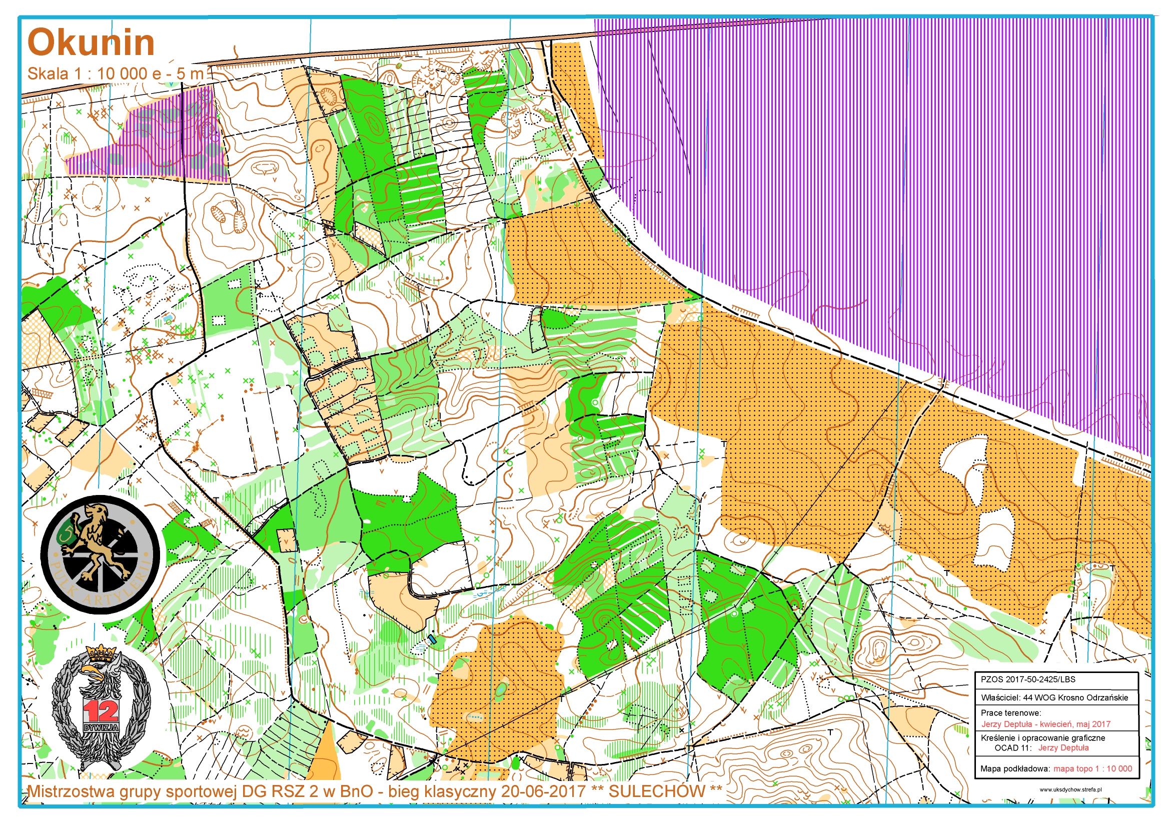Viewport: 1170px width, 827px height.
Task: Click red Jerzy Deptuła kwiecień, maj 2017 text
Action: pos(1045,724)
